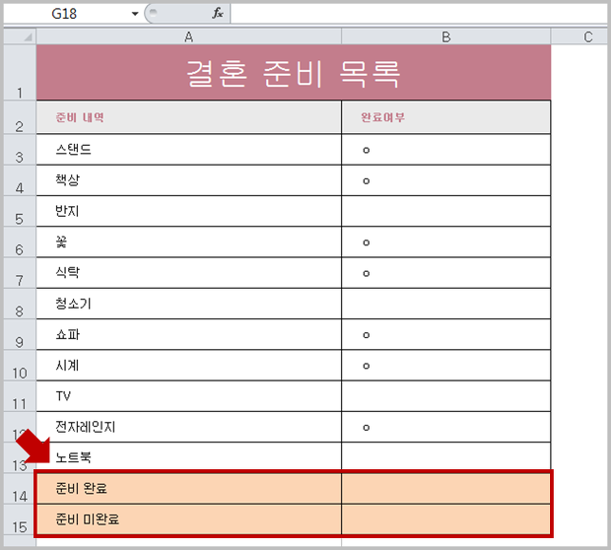Select row 7 header
The height and width of the screenshot is (550, 611).
pos(20,273)
